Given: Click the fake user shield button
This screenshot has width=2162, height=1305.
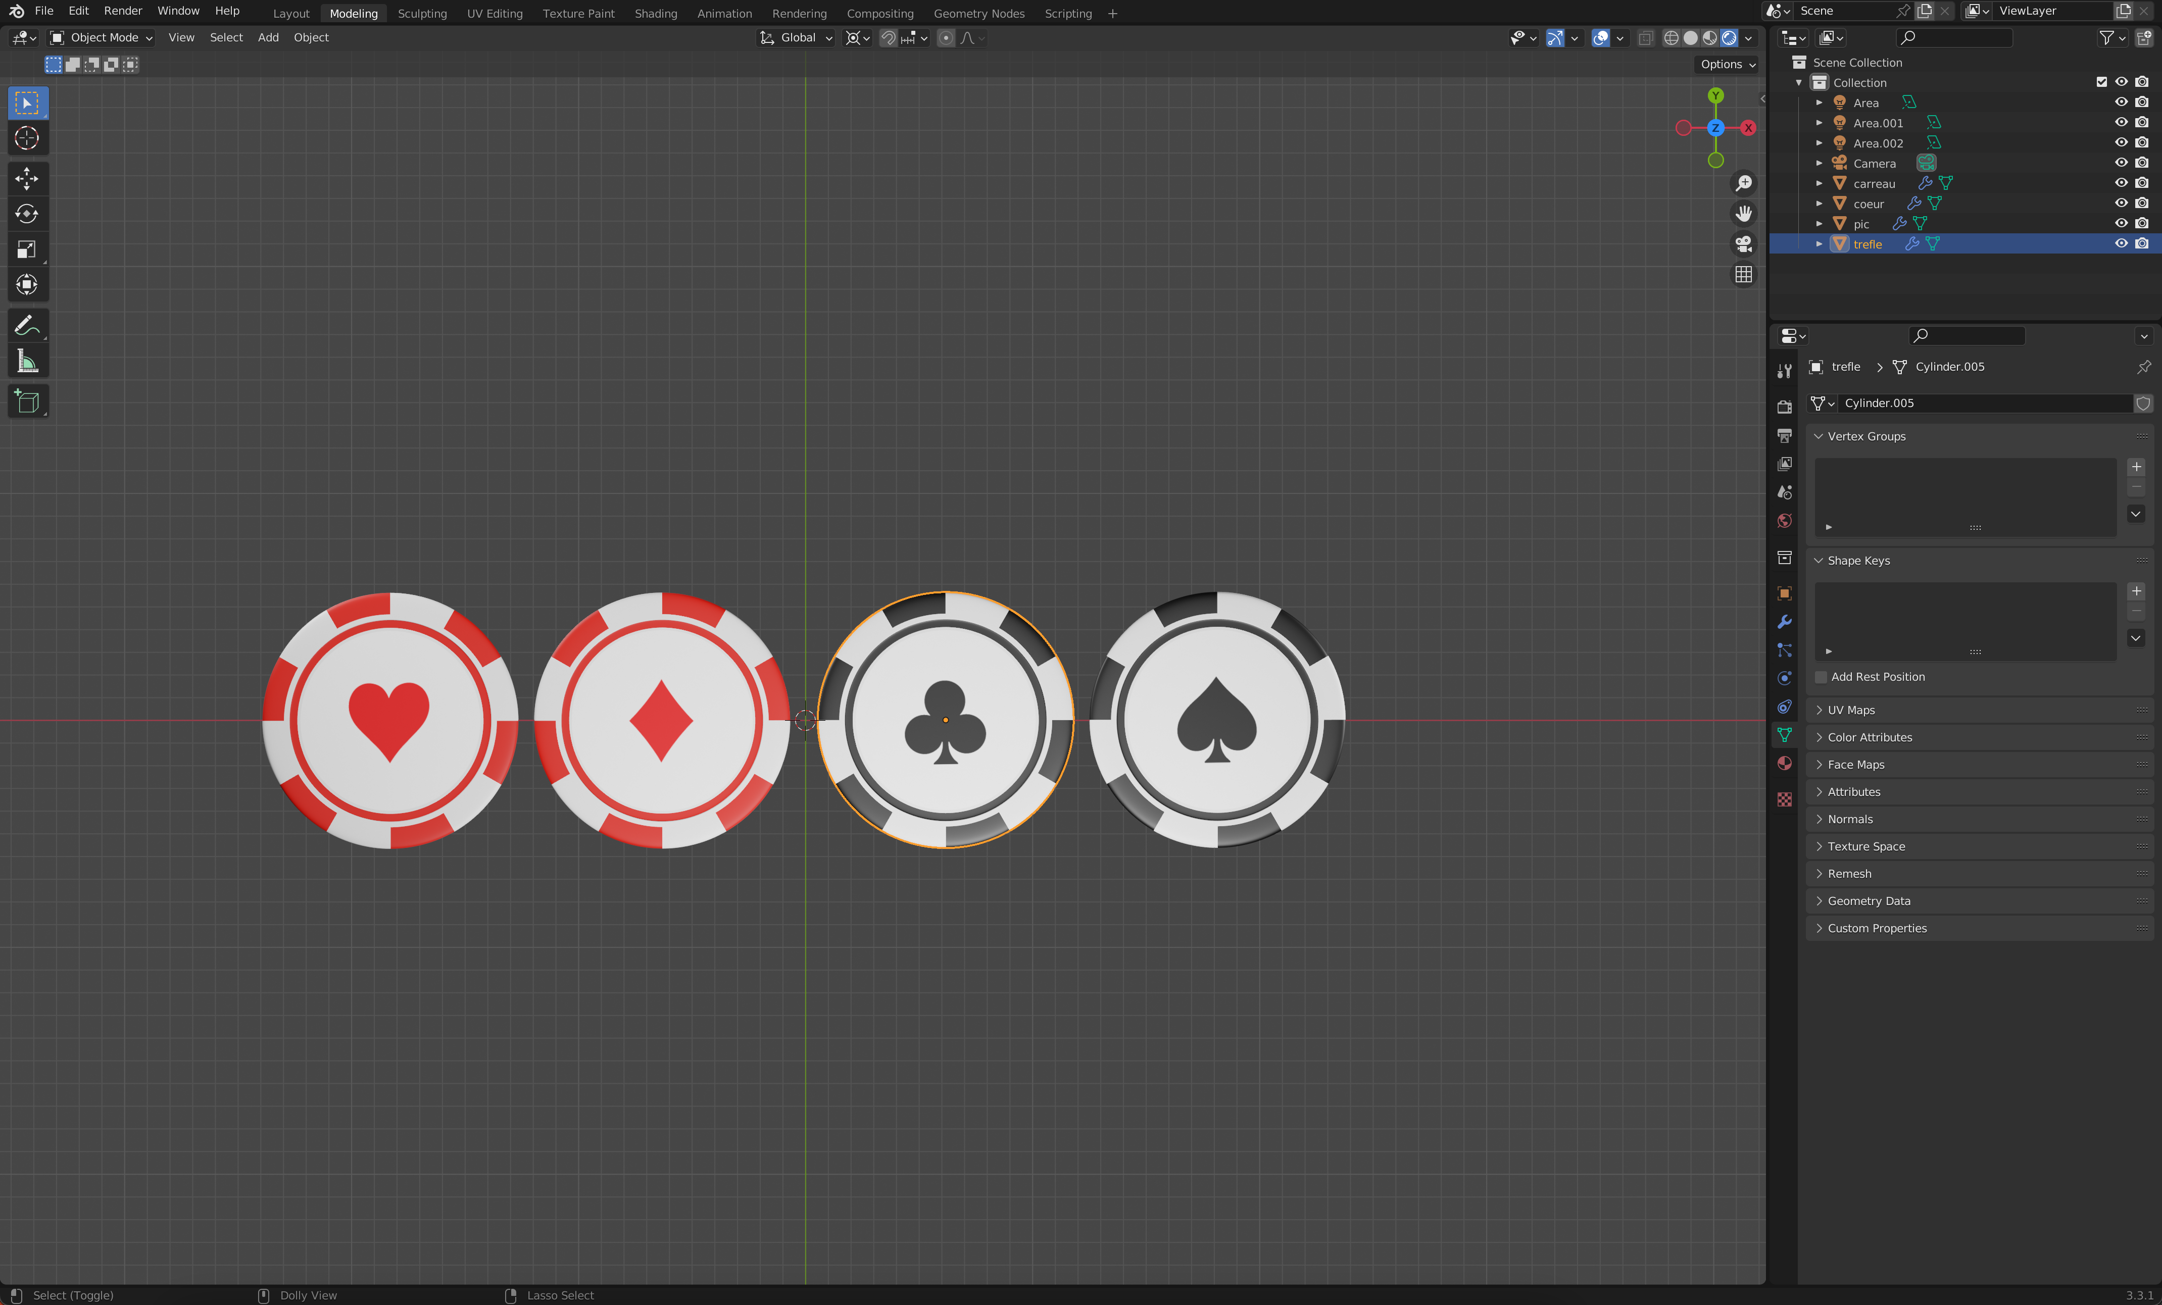Looking at the screenshot, I should 2144,404.
